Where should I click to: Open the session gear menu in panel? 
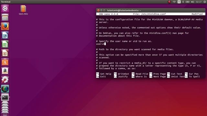tap(205, 2)
